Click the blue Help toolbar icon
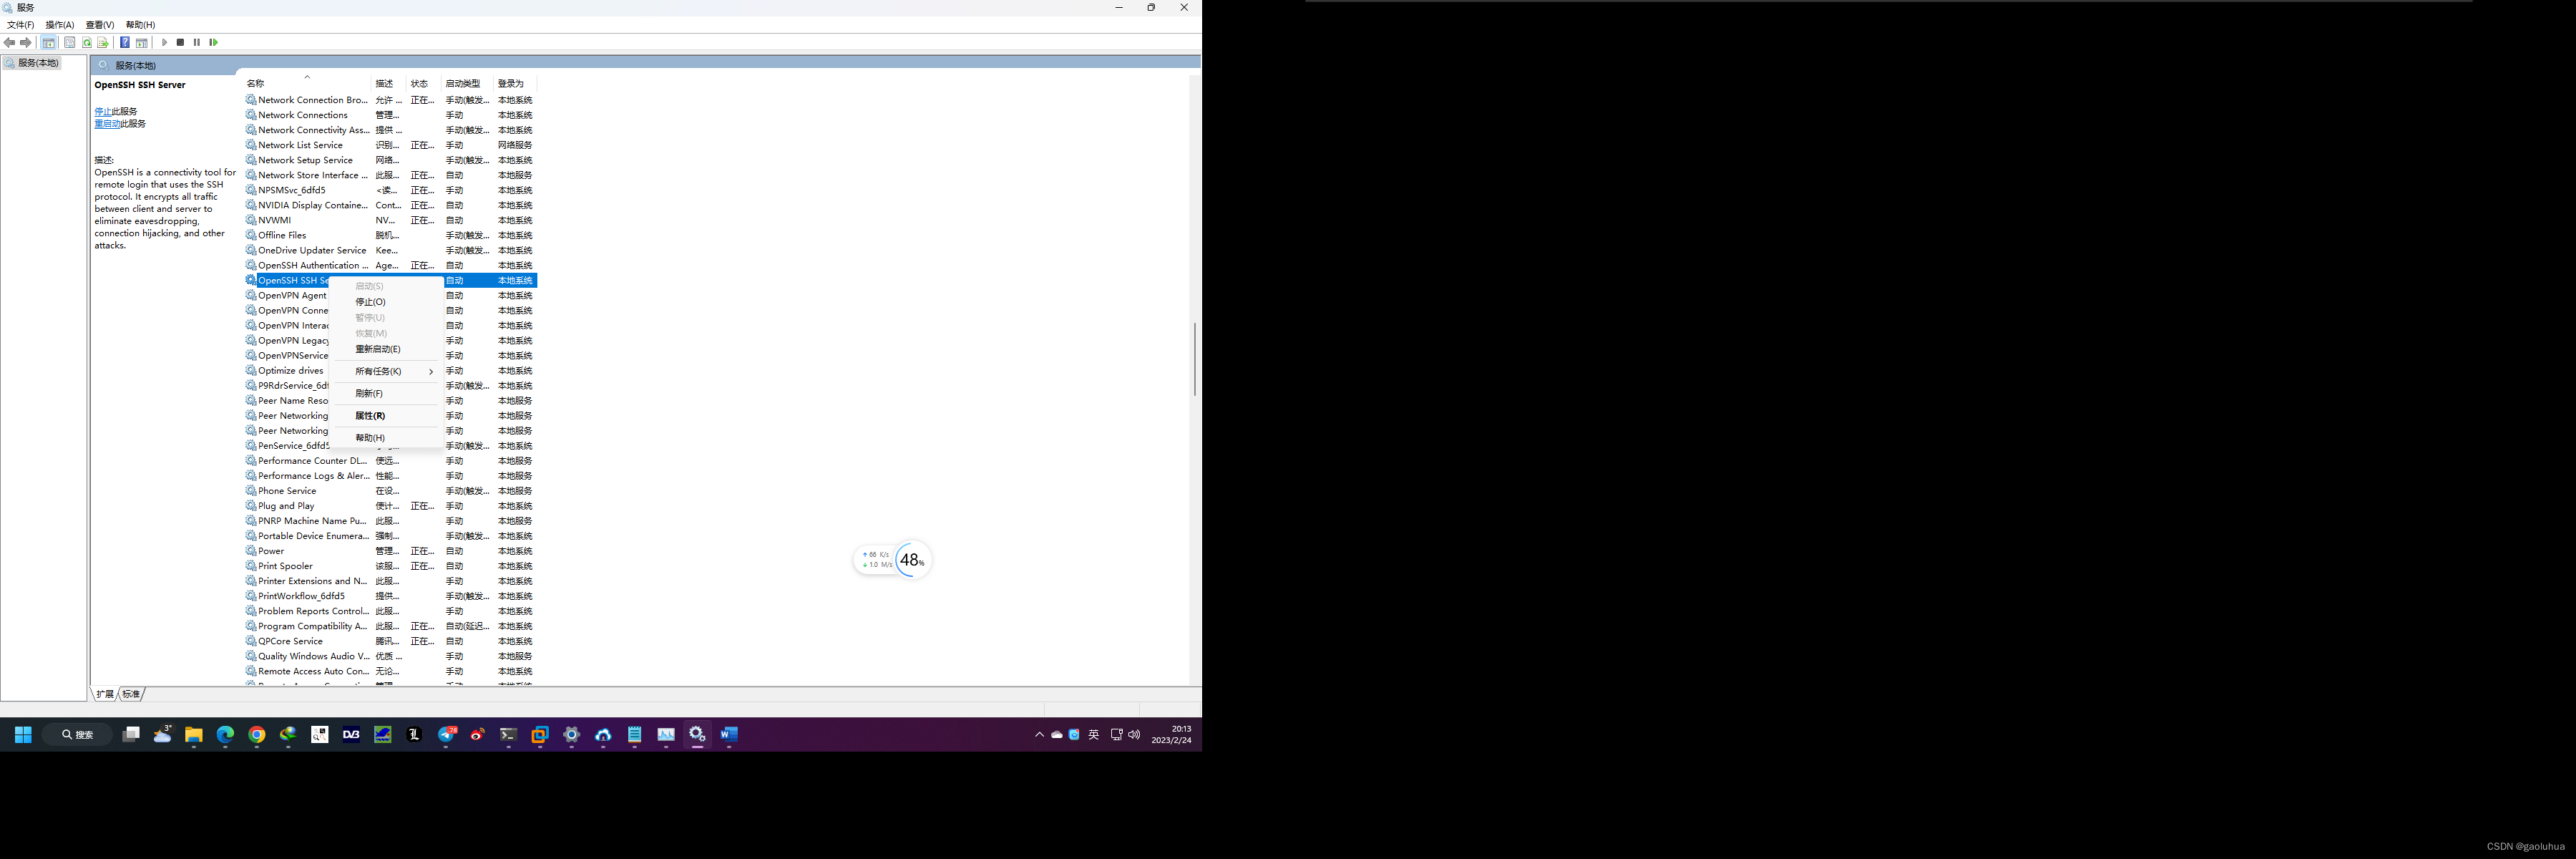This screenshot has width=2576, height=859. coord(124,42)
